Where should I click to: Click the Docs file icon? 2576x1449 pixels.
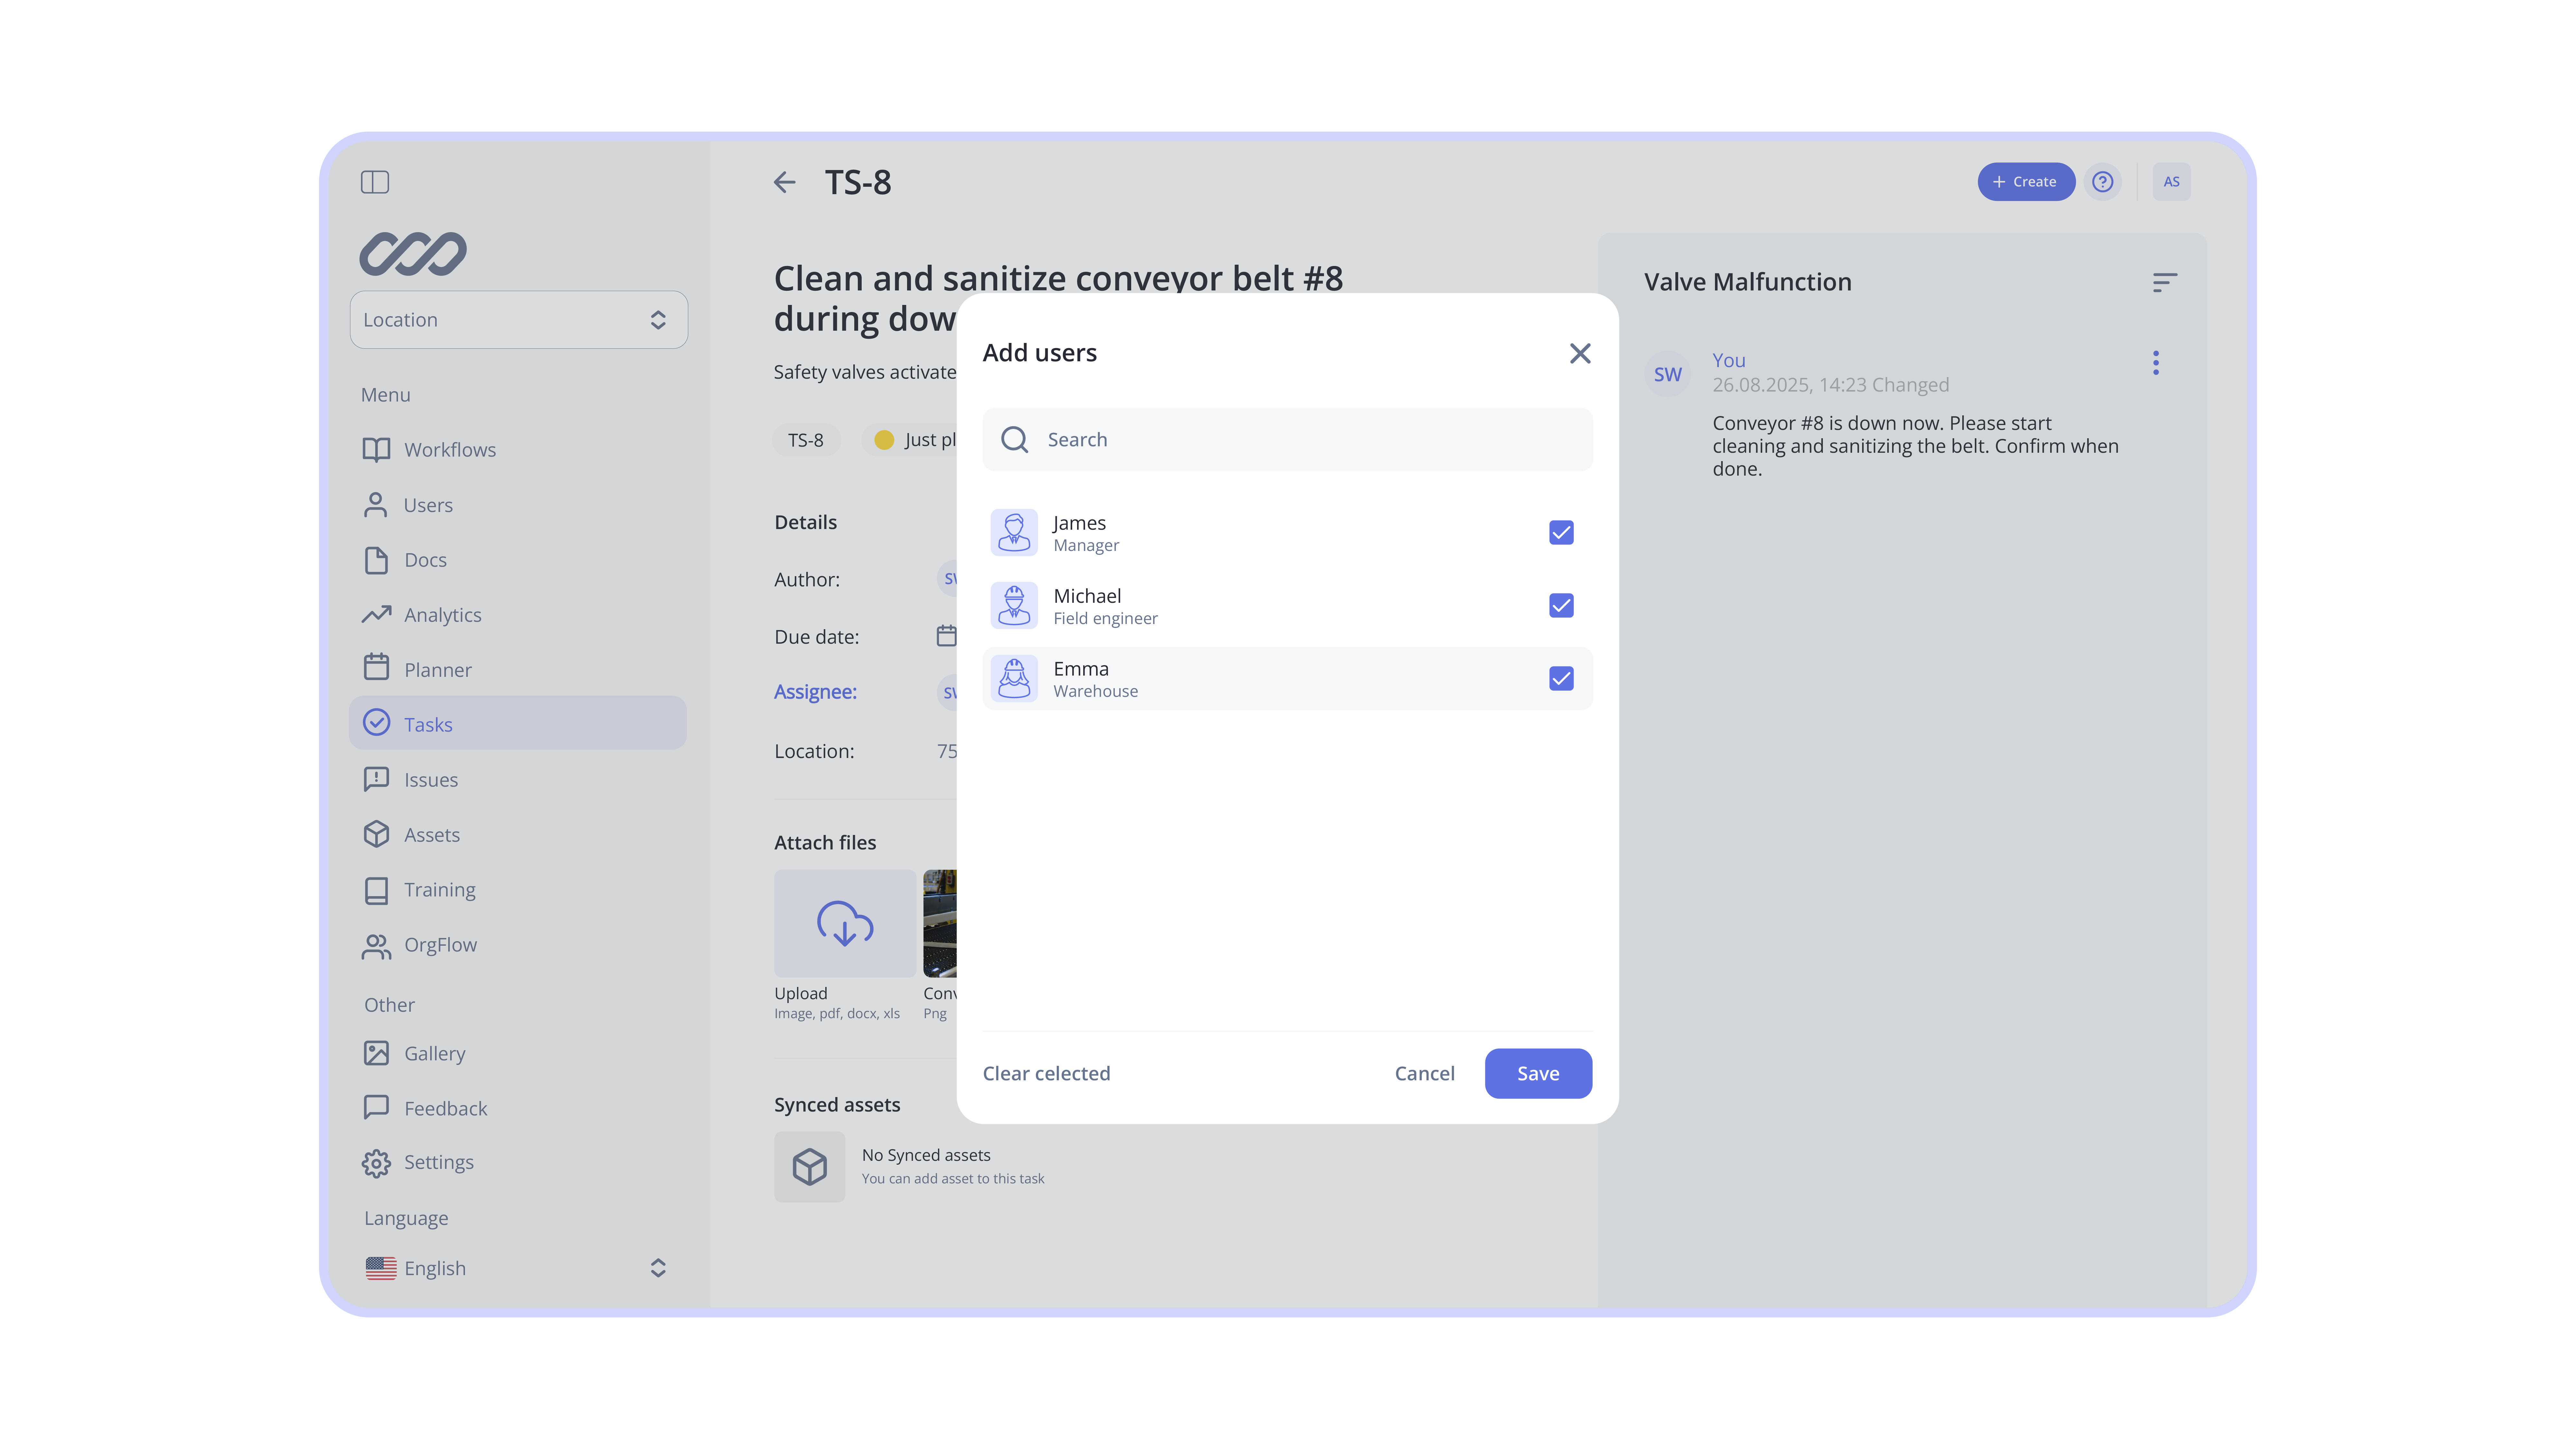click(376, 560)
